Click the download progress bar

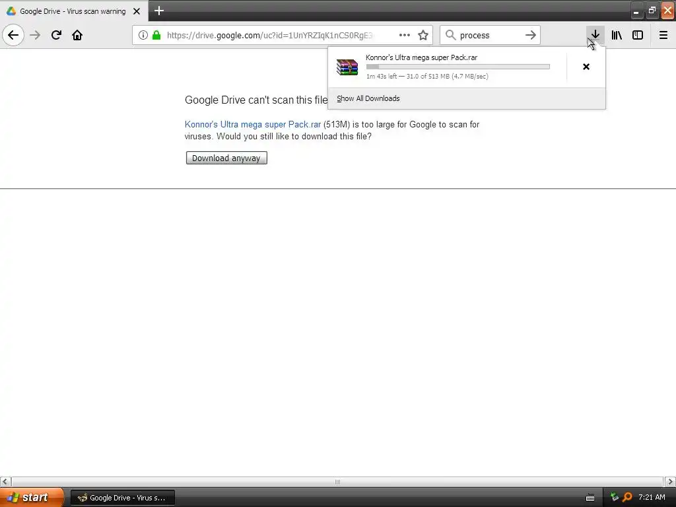click(x=458, y=67)
